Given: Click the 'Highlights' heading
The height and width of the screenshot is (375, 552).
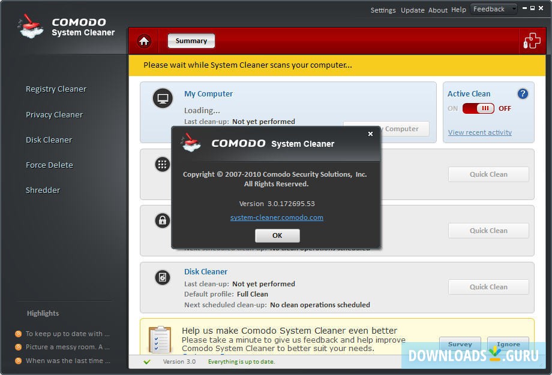Looking at the screenshot, I should pos(43,313).
